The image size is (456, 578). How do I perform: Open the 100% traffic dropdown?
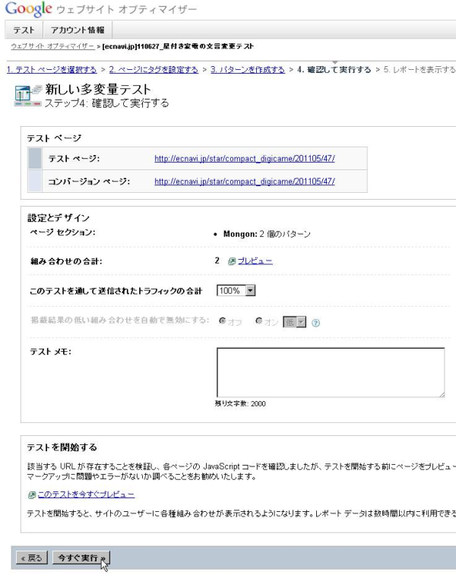click(x=236, y=290)
